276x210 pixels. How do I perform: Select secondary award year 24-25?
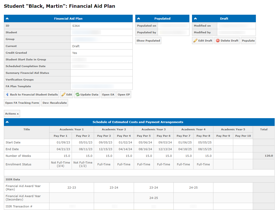tap(154, 198)
